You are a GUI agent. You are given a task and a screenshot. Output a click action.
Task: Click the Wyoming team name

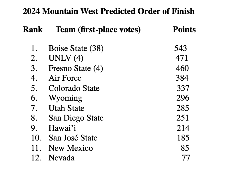(x=65, y=98)
